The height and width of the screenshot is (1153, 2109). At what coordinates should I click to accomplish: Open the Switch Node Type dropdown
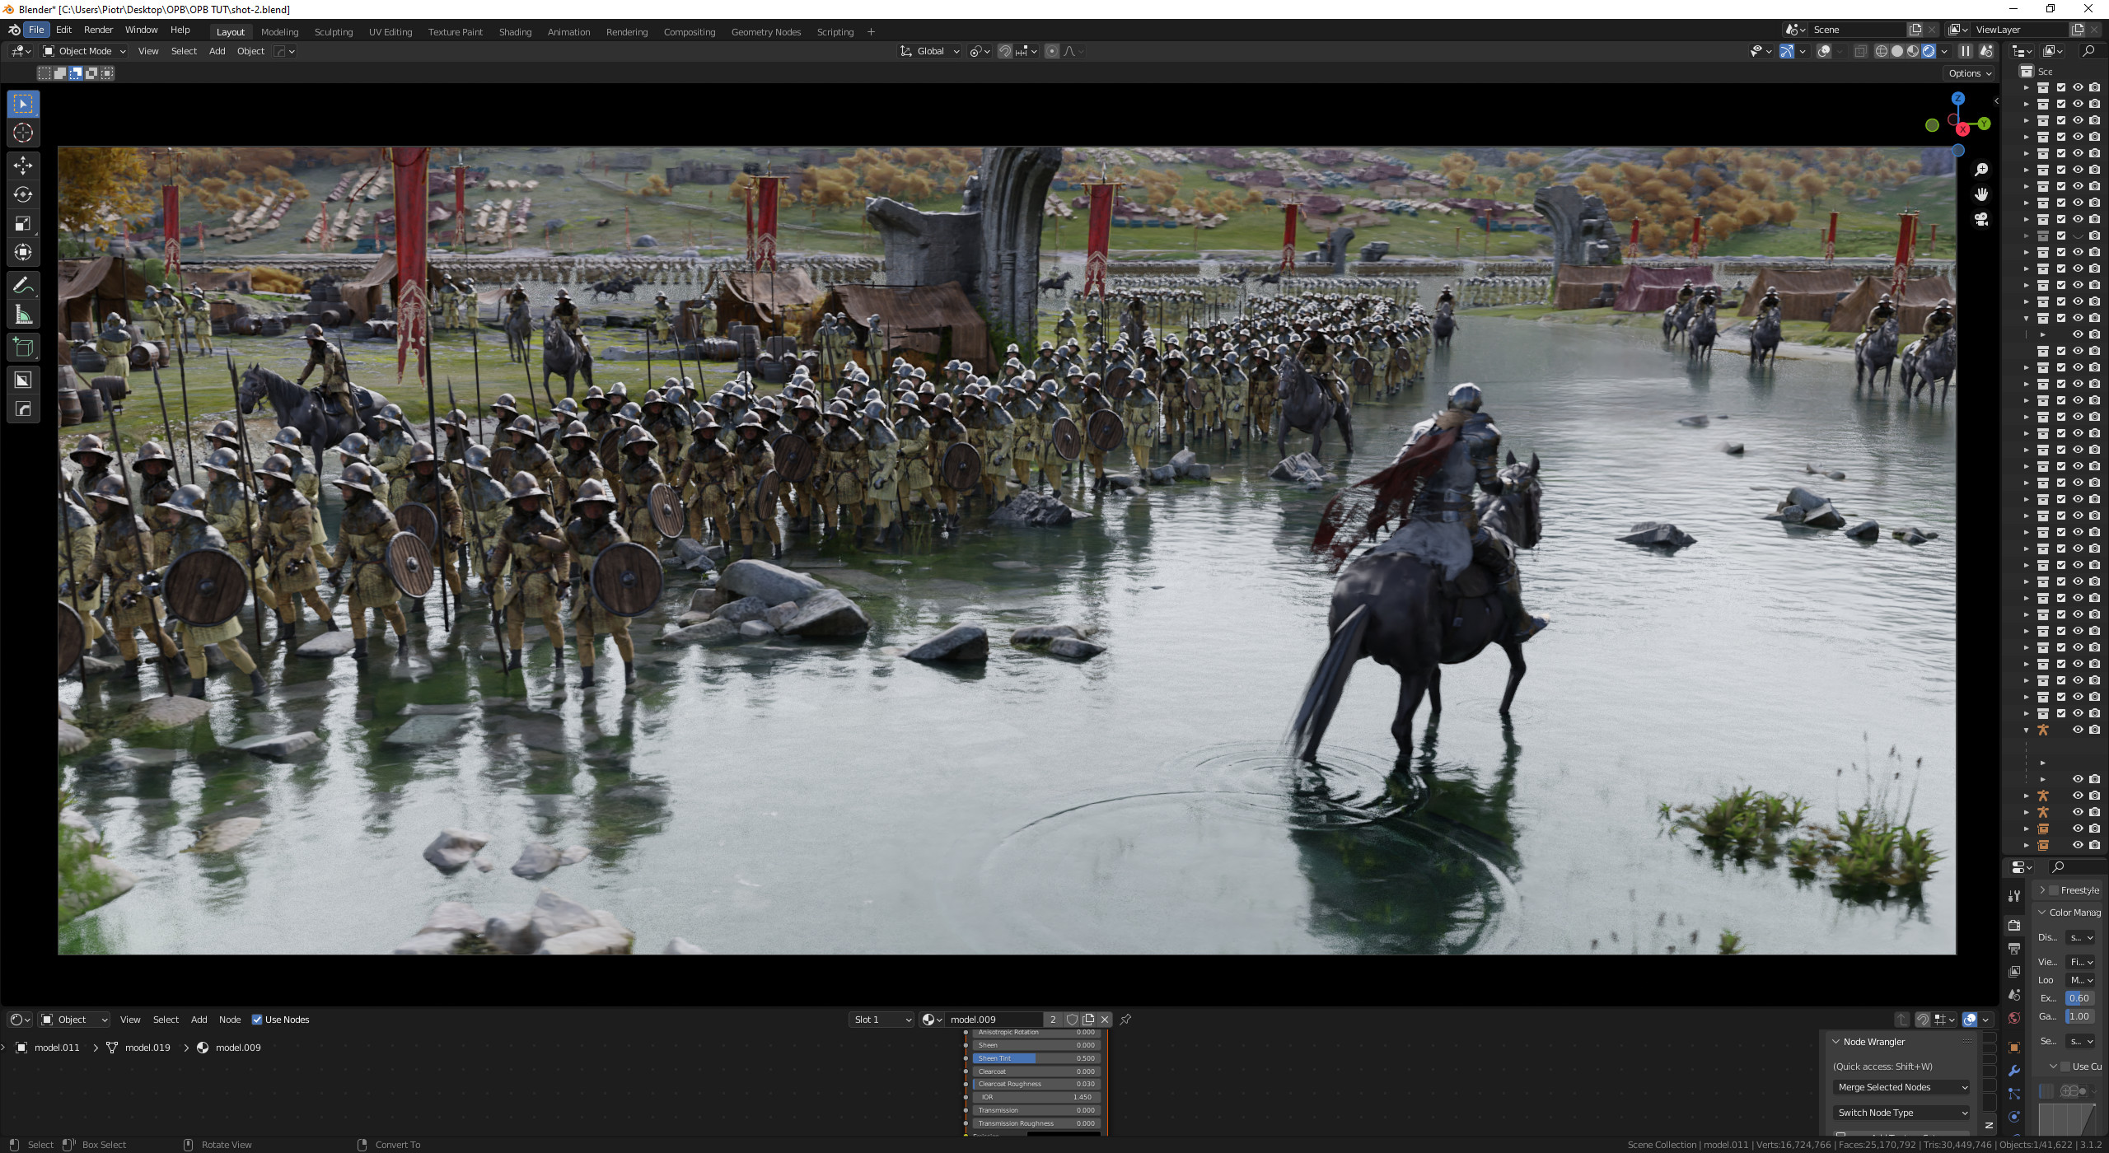coord(1902,1113)
